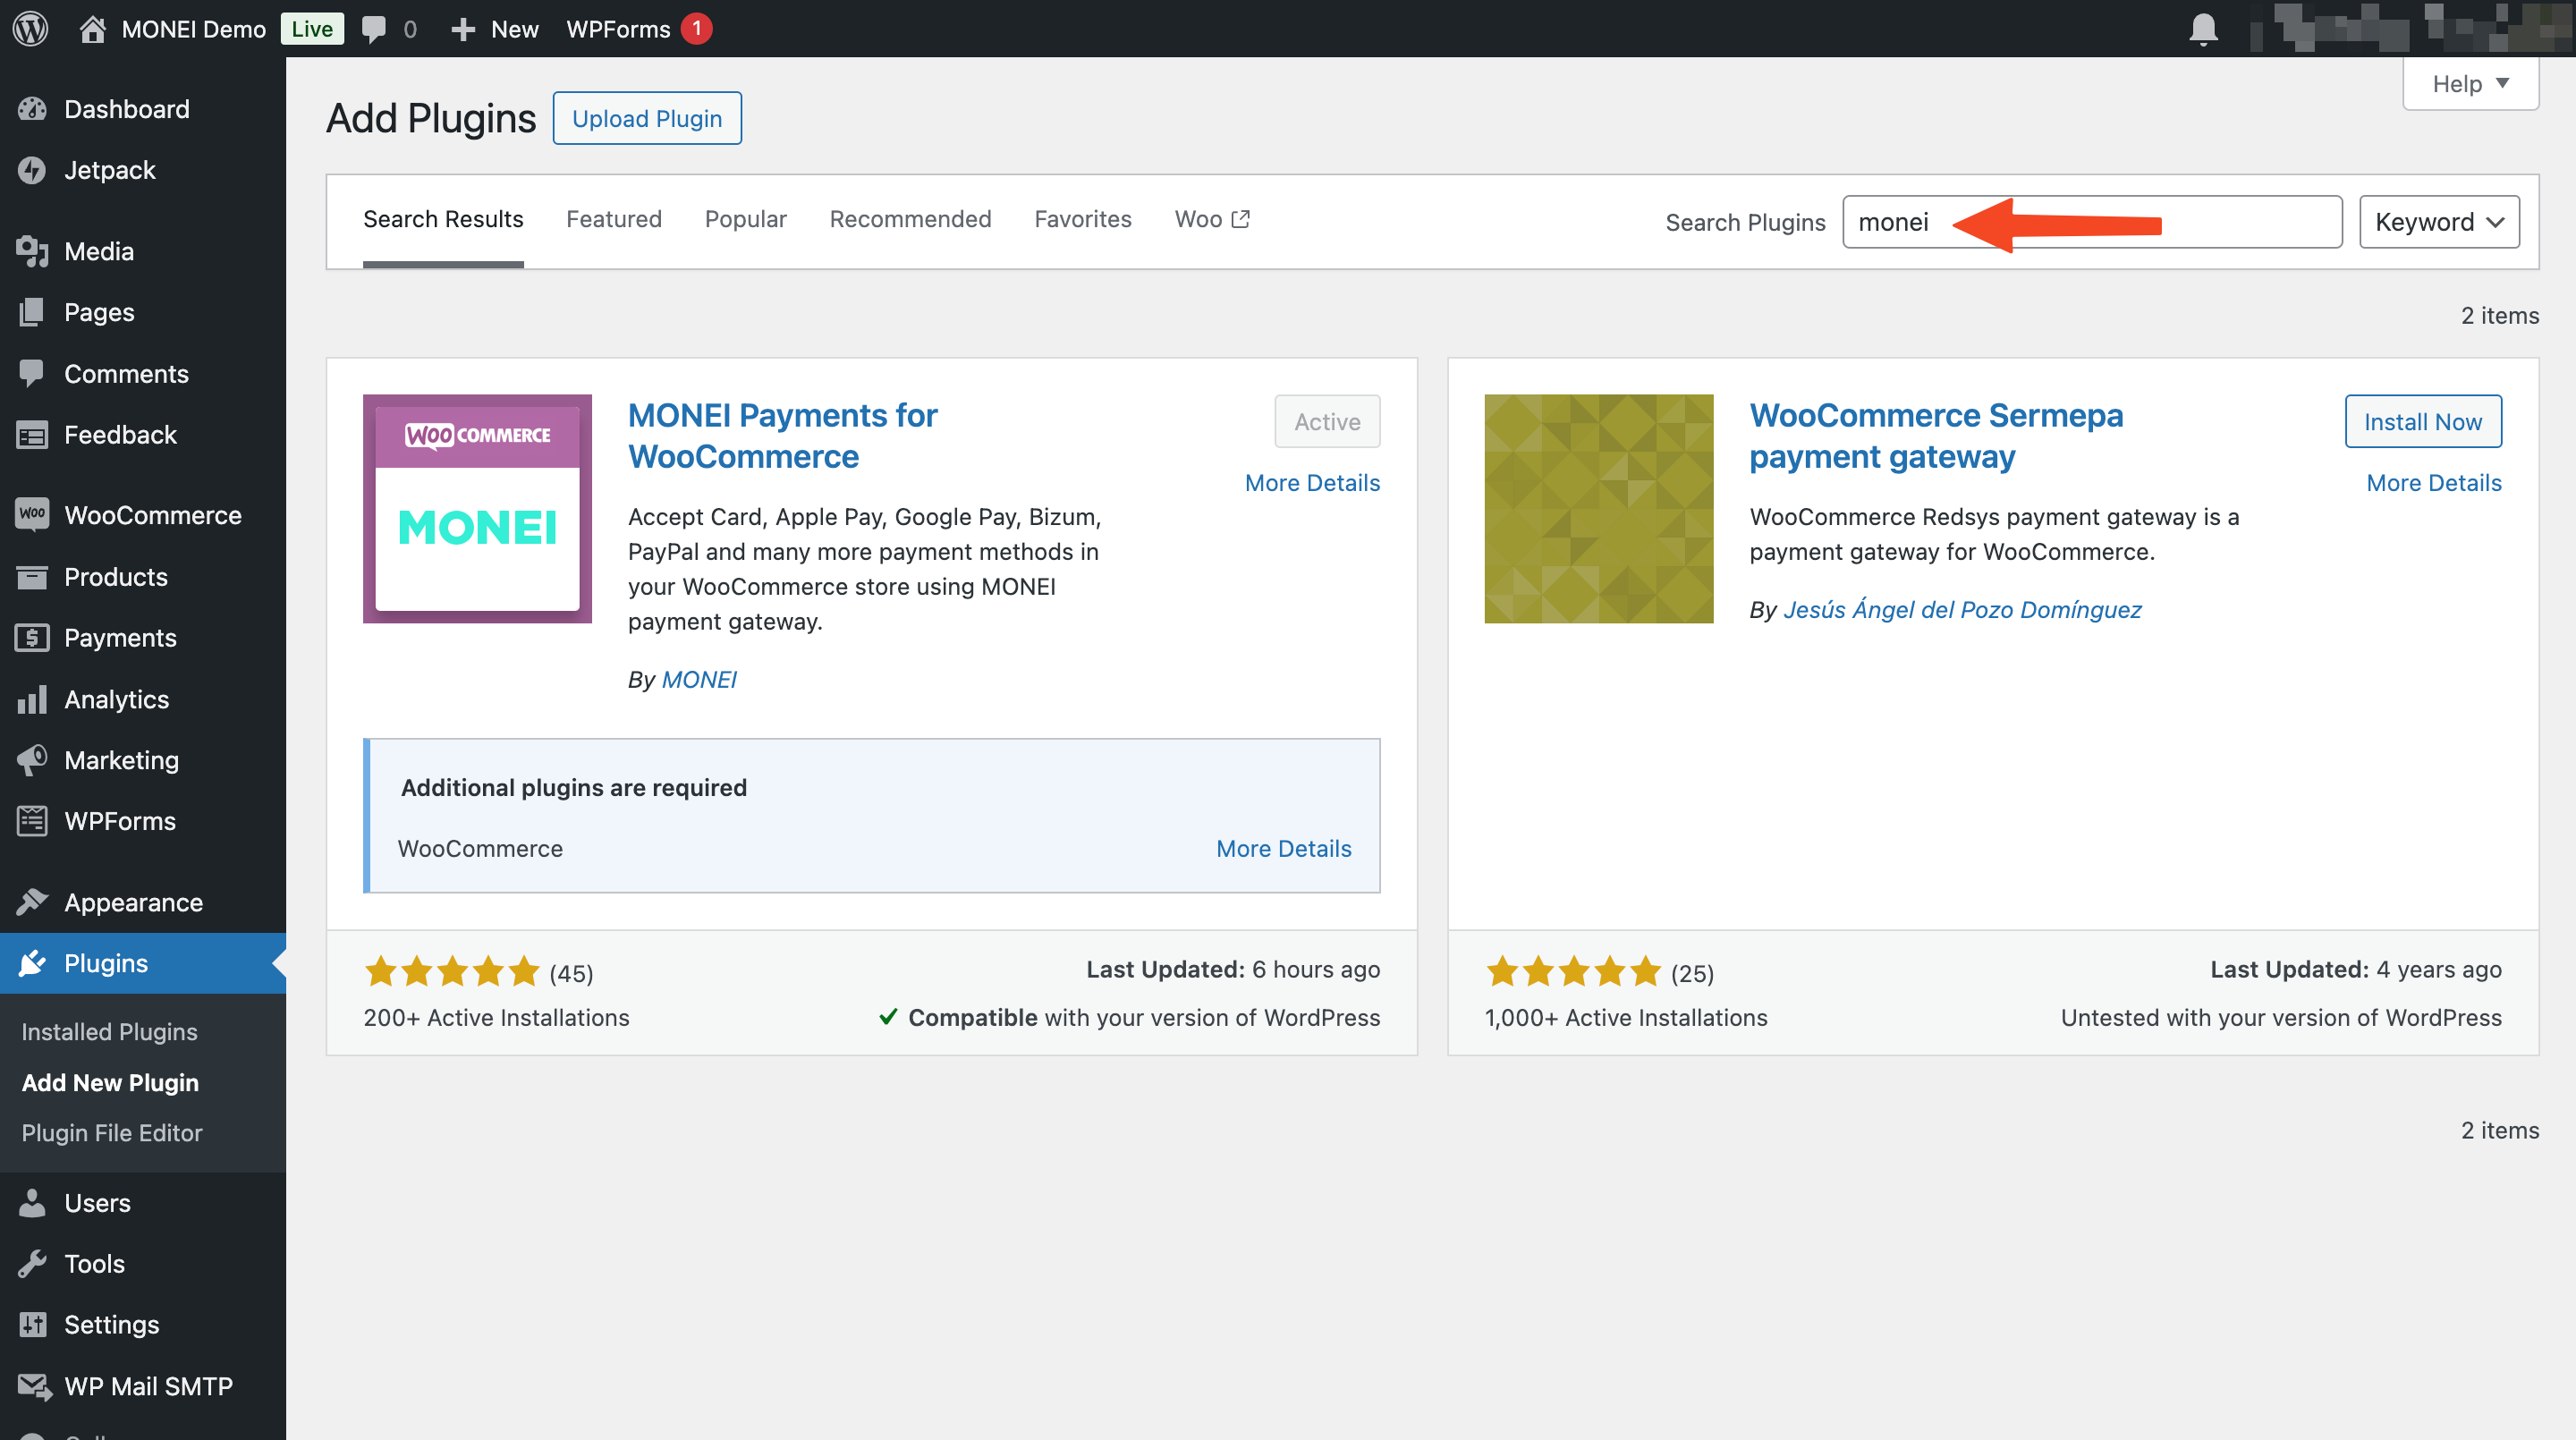Click the WooCommerce sidebar icon
The width and height of the screenshot is (2576, 1440).
(x=34, y=515)
